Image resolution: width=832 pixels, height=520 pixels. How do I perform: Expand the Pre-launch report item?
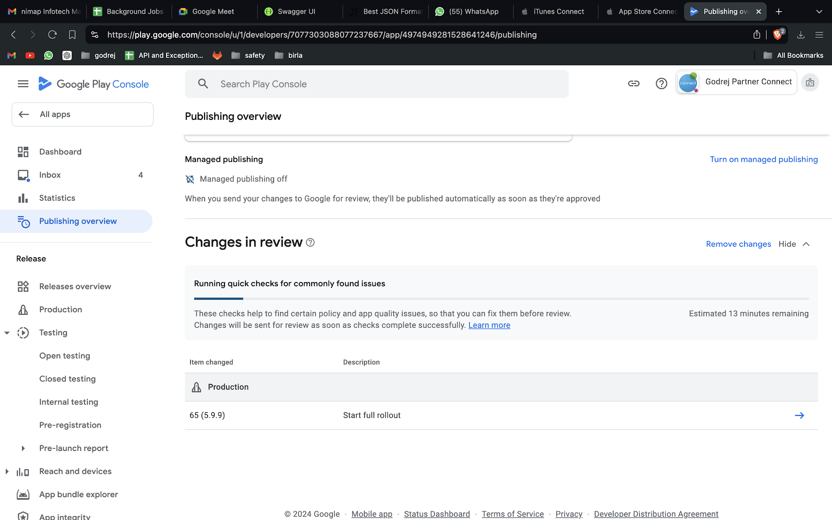[x=23, y=448]
